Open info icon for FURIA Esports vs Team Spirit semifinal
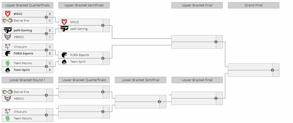The width and height of the screenshot is (293, 123). tap(103, 58)
